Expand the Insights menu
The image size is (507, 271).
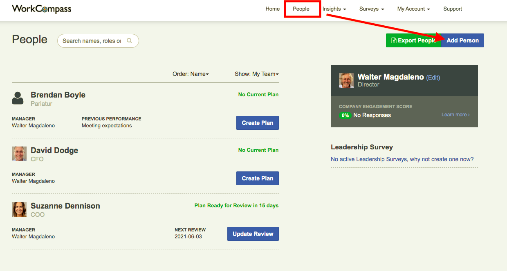coord(334,9)
